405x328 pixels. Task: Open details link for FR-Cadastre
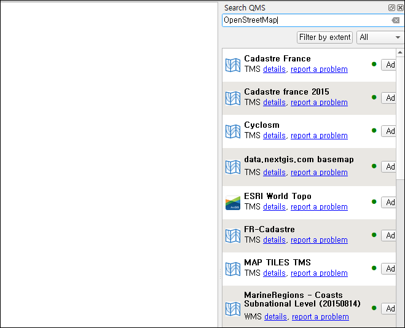(x=274, y=240)
